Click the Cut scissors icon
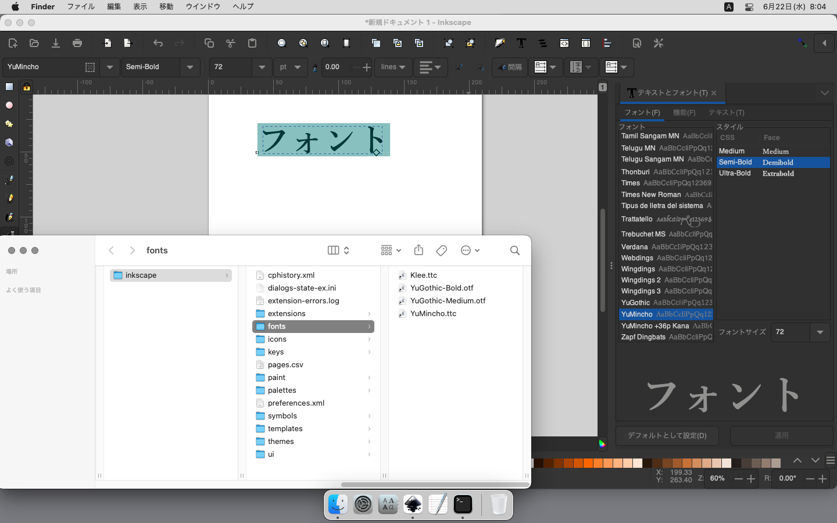Image resolution: width=837 pixels, height=523 pixels. 231,43
